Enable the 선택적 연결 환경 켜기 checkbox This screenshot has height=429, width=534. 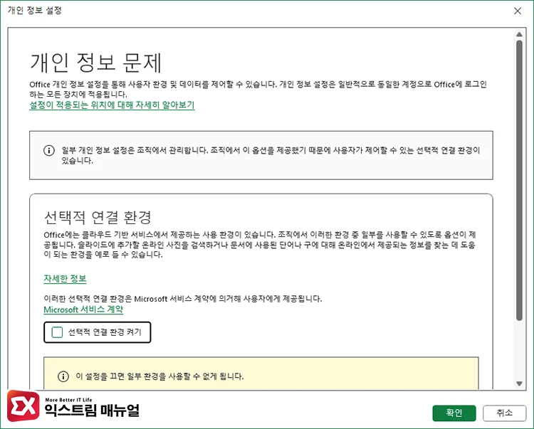click(x=58, y=332)
